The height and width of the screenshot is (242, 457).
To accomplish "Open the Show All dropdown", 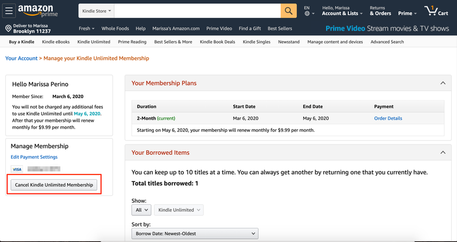I will pyautogui.click(x=141, y=210).
